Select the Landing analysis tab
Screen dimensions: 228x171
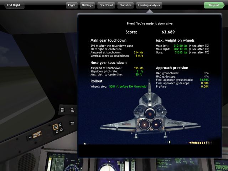click(149, 5)
